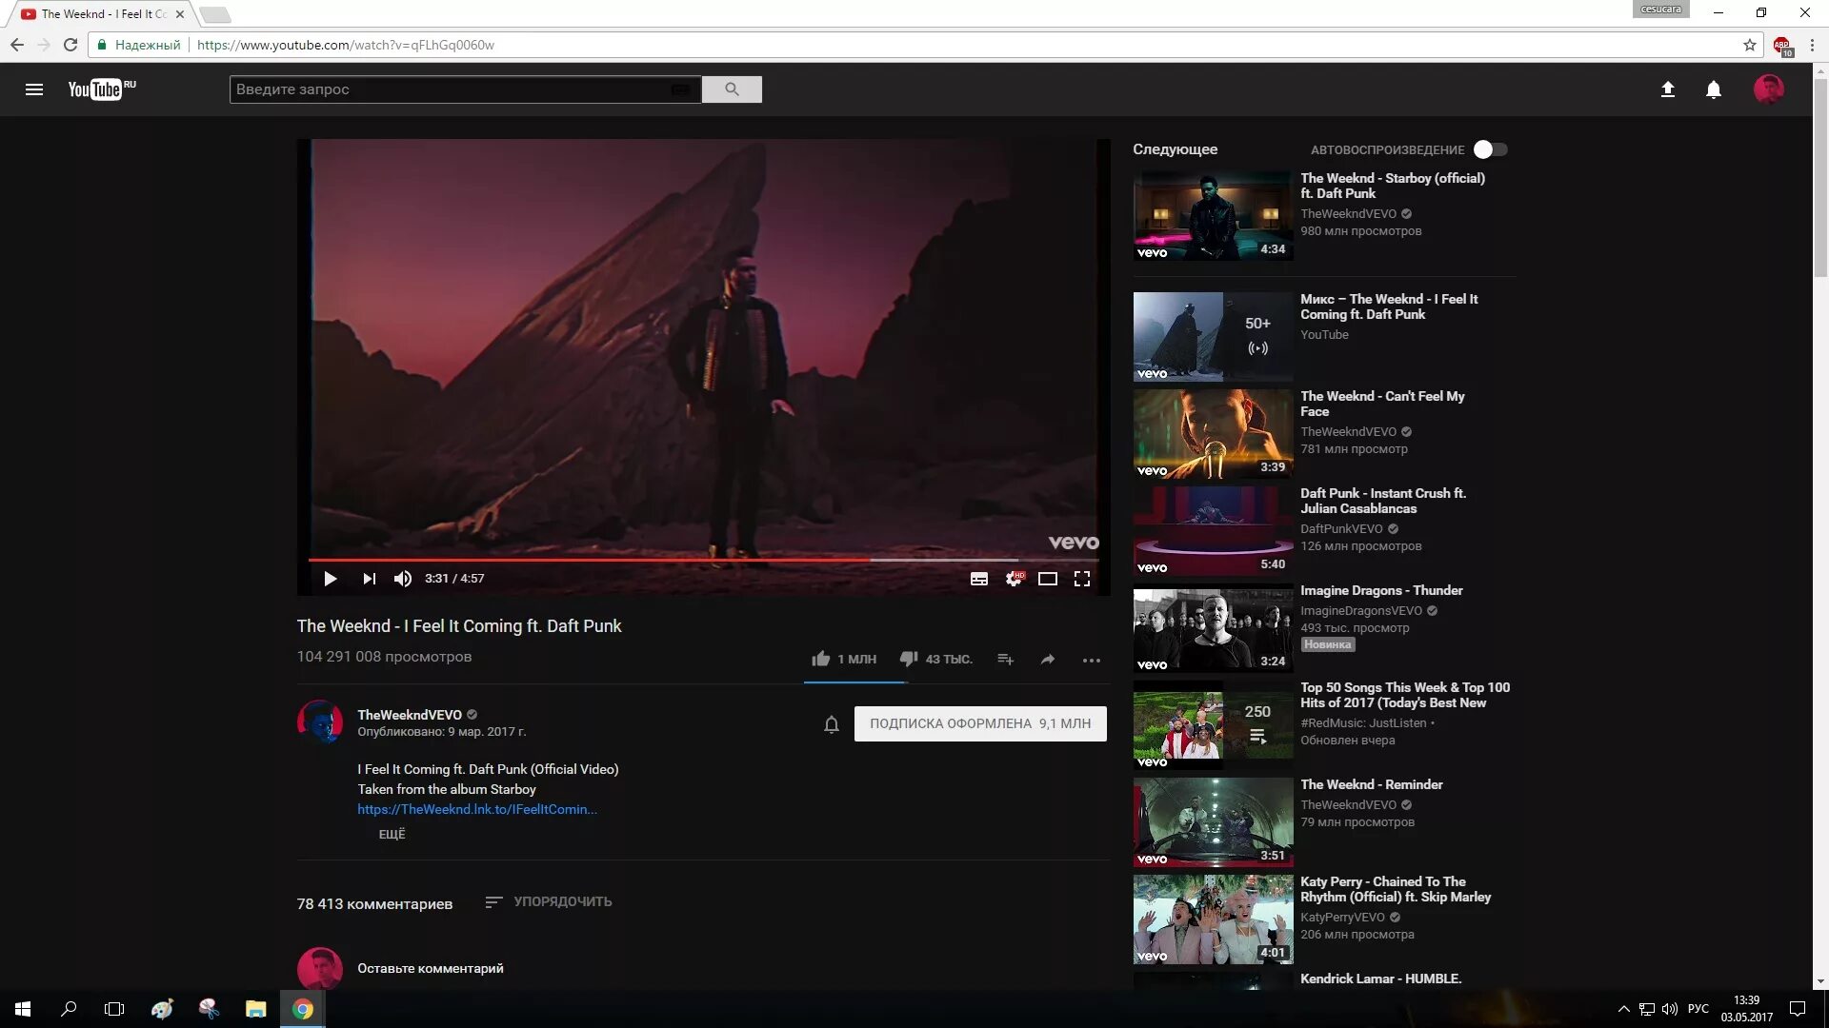The height and width of the screenshot is (1028, 1829).
Task: Play the video
Action: pos(330,579)
